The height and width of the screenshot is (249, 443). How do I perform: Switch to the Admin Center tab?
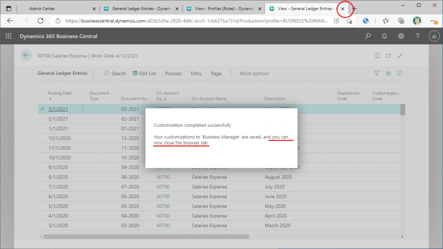(57, 9)
